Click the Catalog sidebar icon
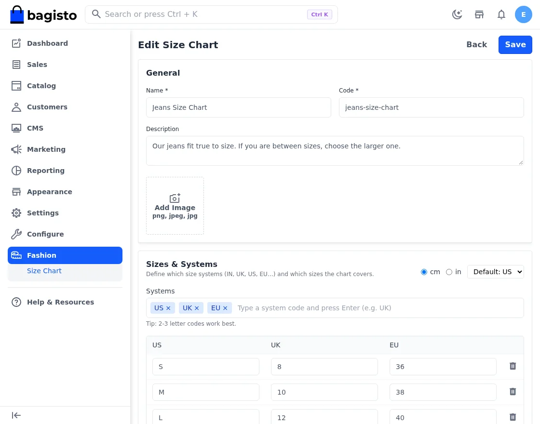Screen dimensions: 540x424 pos(16,86)
